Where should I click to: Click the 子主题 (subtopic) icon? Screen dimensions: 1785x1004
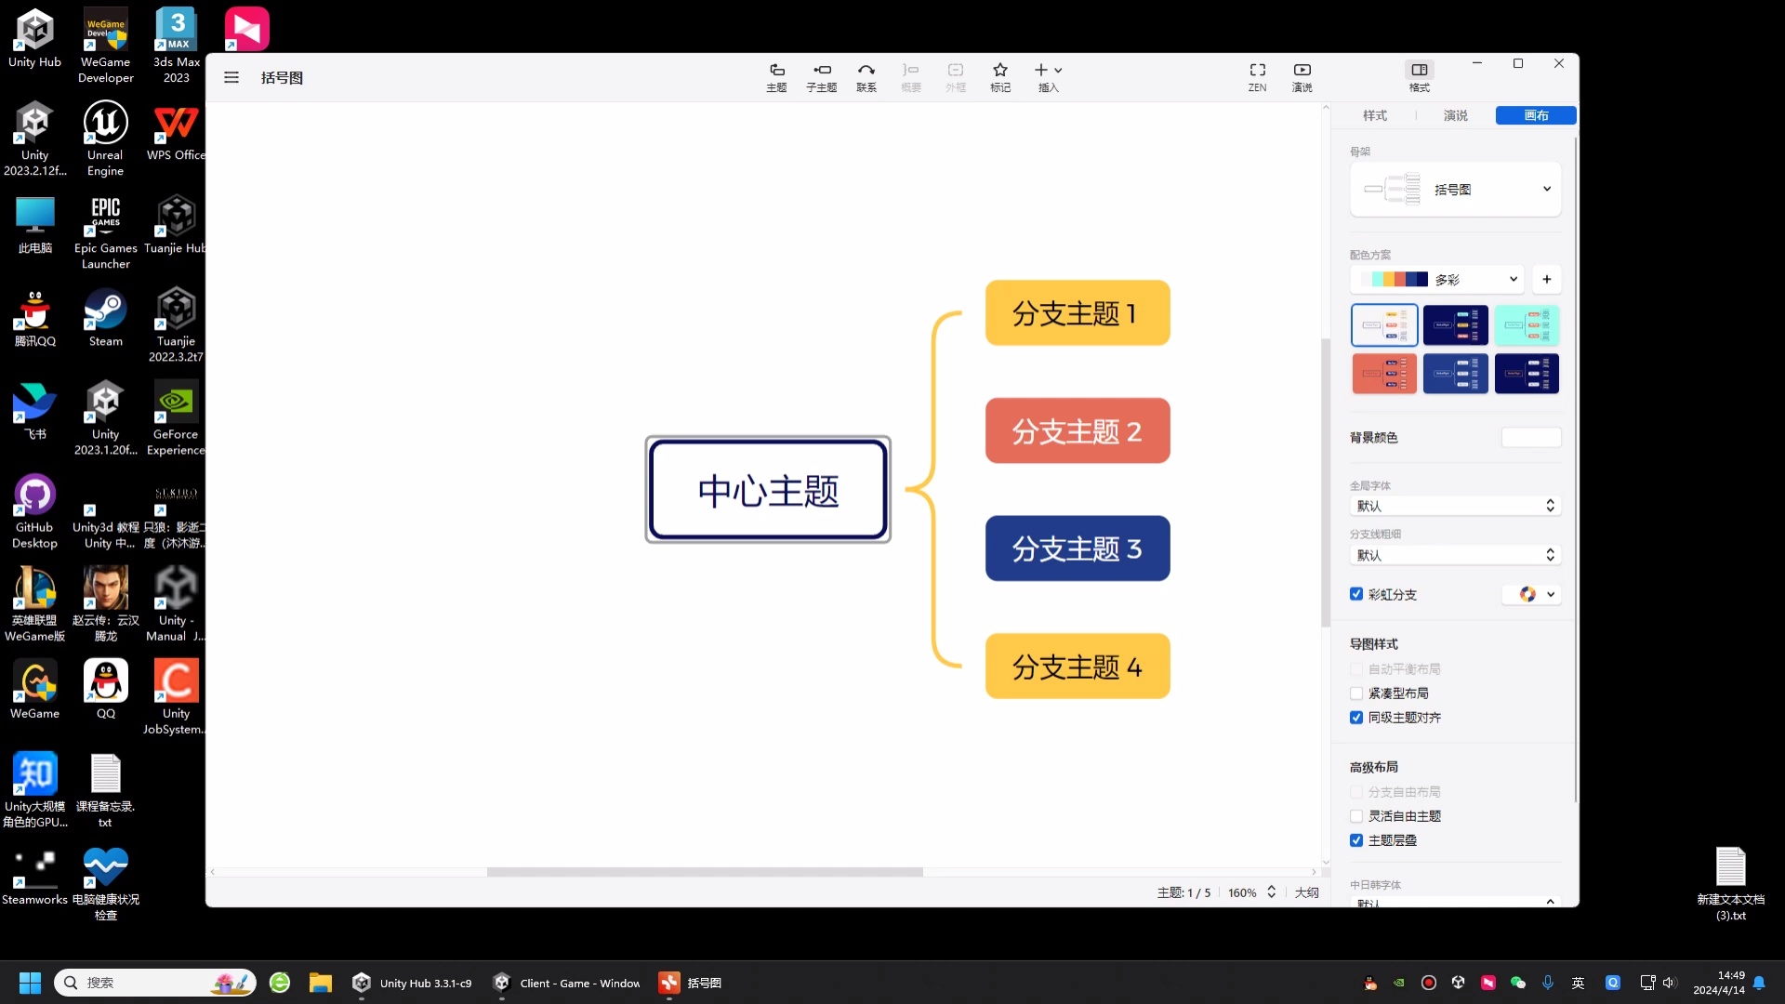point(821,76)
